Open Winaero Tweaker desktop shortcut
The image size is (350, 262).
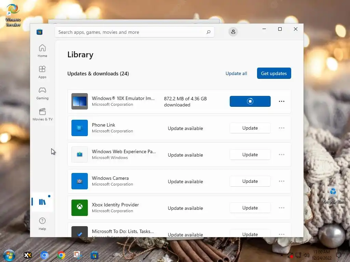coord(13,15)
